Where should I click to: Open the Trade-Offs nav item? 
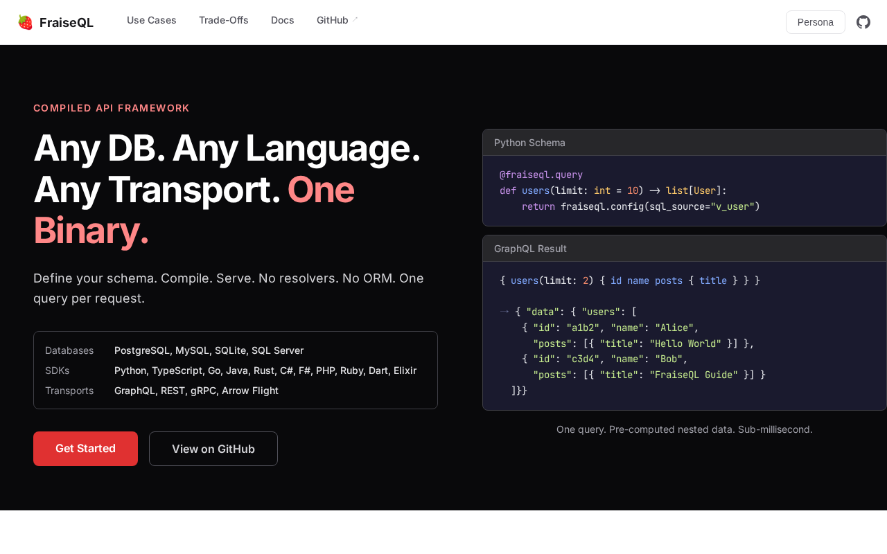[x=224, y=20]
